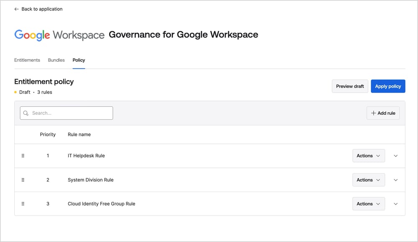This screenshot has height=242, width=418.
Task: Click the Cloud Identity Free Group Rule name
Action: [x=101, y=204]
